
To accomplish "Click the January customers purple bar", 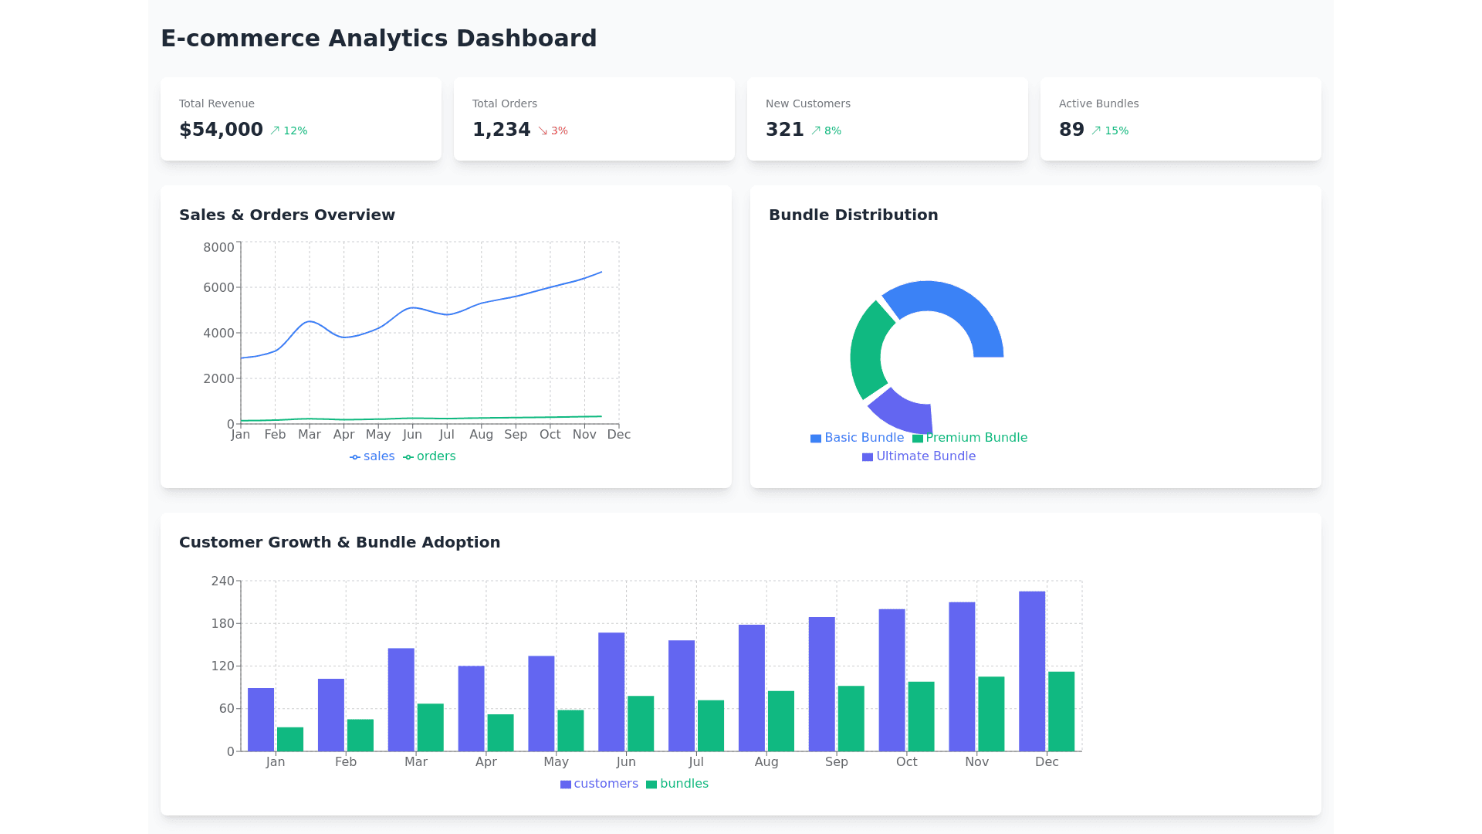I will (261, 720).
